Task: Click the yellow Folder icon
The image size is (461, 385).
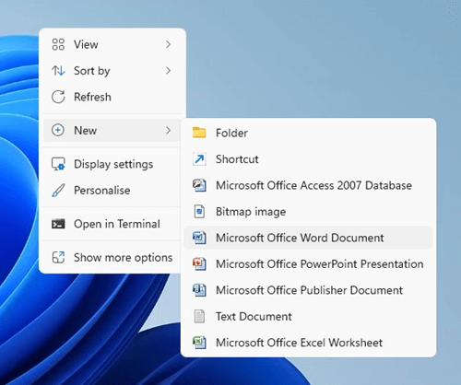Action: pos(199,133)
